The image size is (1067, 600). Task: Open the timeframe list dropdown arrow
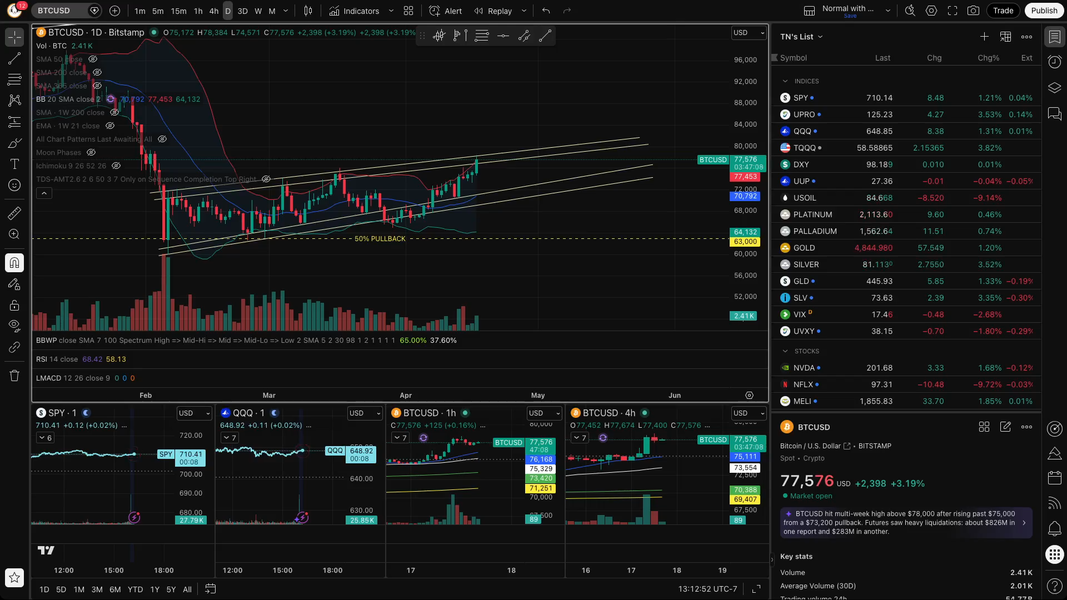tap(286, 11)
